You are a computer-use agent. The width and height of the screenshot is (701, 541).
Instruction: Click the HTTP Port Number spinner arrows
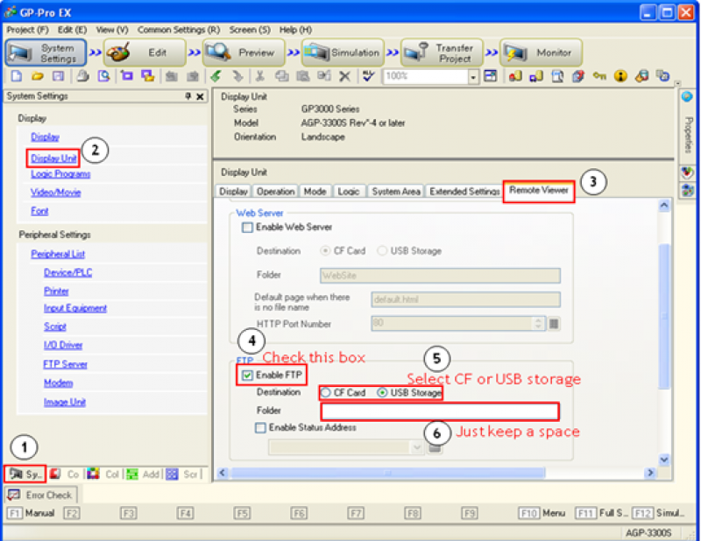tap(539, 323)
